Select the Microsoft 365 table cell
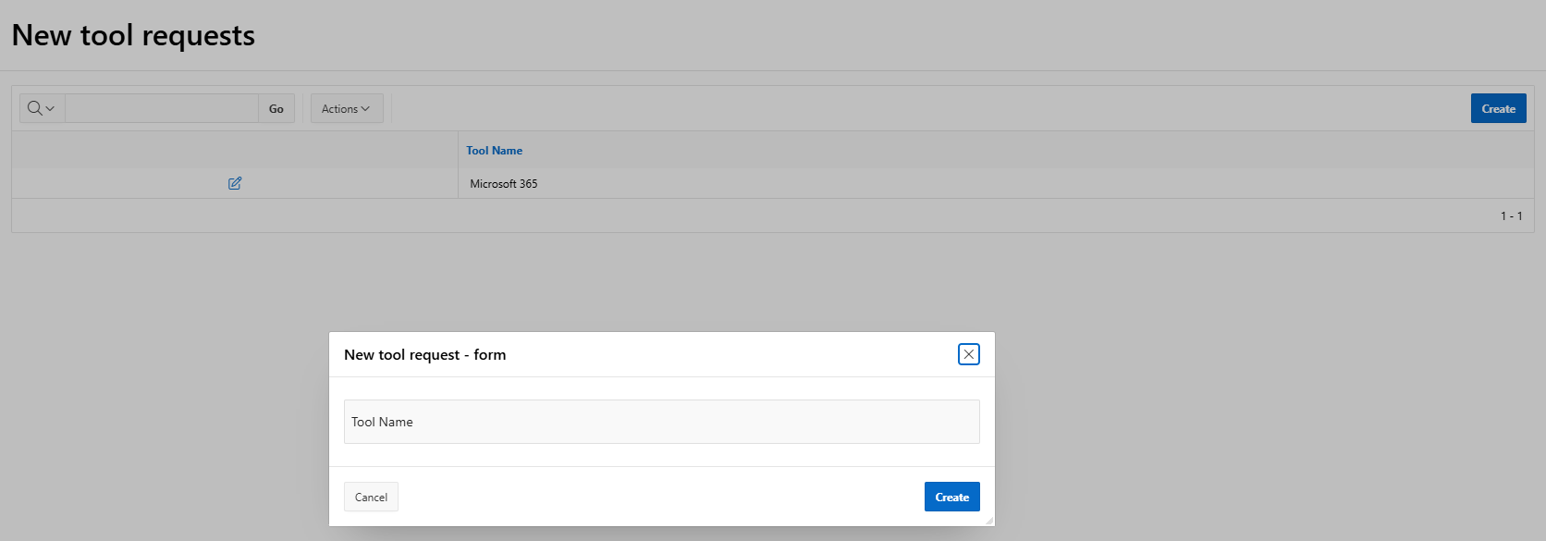 pyautogui.click(x=504, y=183)
